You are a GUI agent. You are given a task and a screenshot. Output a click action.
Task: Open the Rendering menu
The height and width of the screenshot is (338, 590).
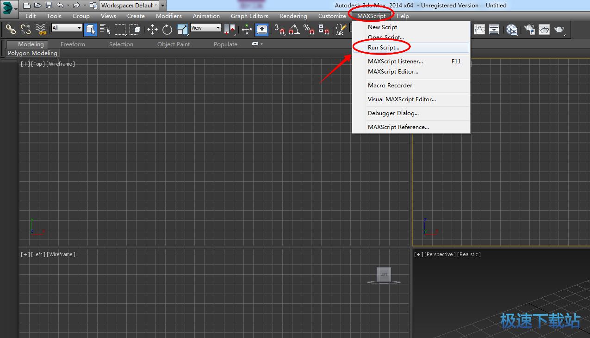click(x=293, y=16)
